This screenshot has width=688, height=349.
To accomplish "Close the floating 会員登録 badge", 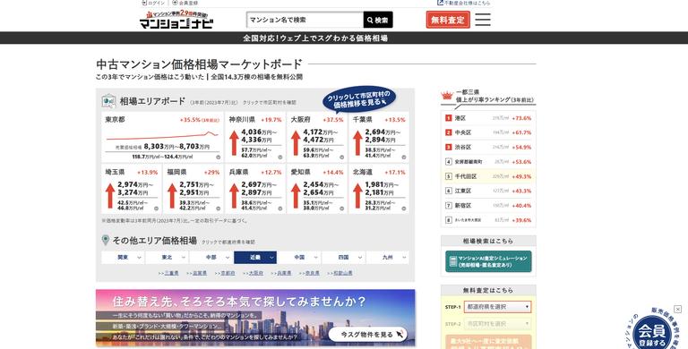I will click(677, 310).
